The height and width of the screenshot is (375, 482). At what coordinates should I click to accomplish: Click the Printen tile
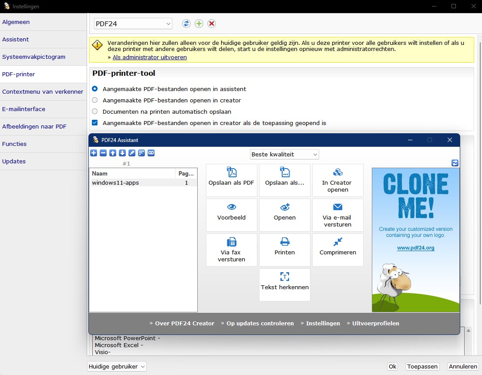pos(285,250)
